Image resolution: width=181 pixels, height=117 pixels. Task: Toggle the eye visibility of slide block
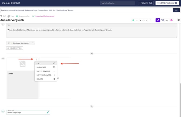(x=3, y=58)
